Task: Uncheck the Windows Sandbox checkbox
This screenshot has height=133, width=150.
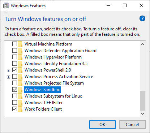Action: [x=14, y=90]
